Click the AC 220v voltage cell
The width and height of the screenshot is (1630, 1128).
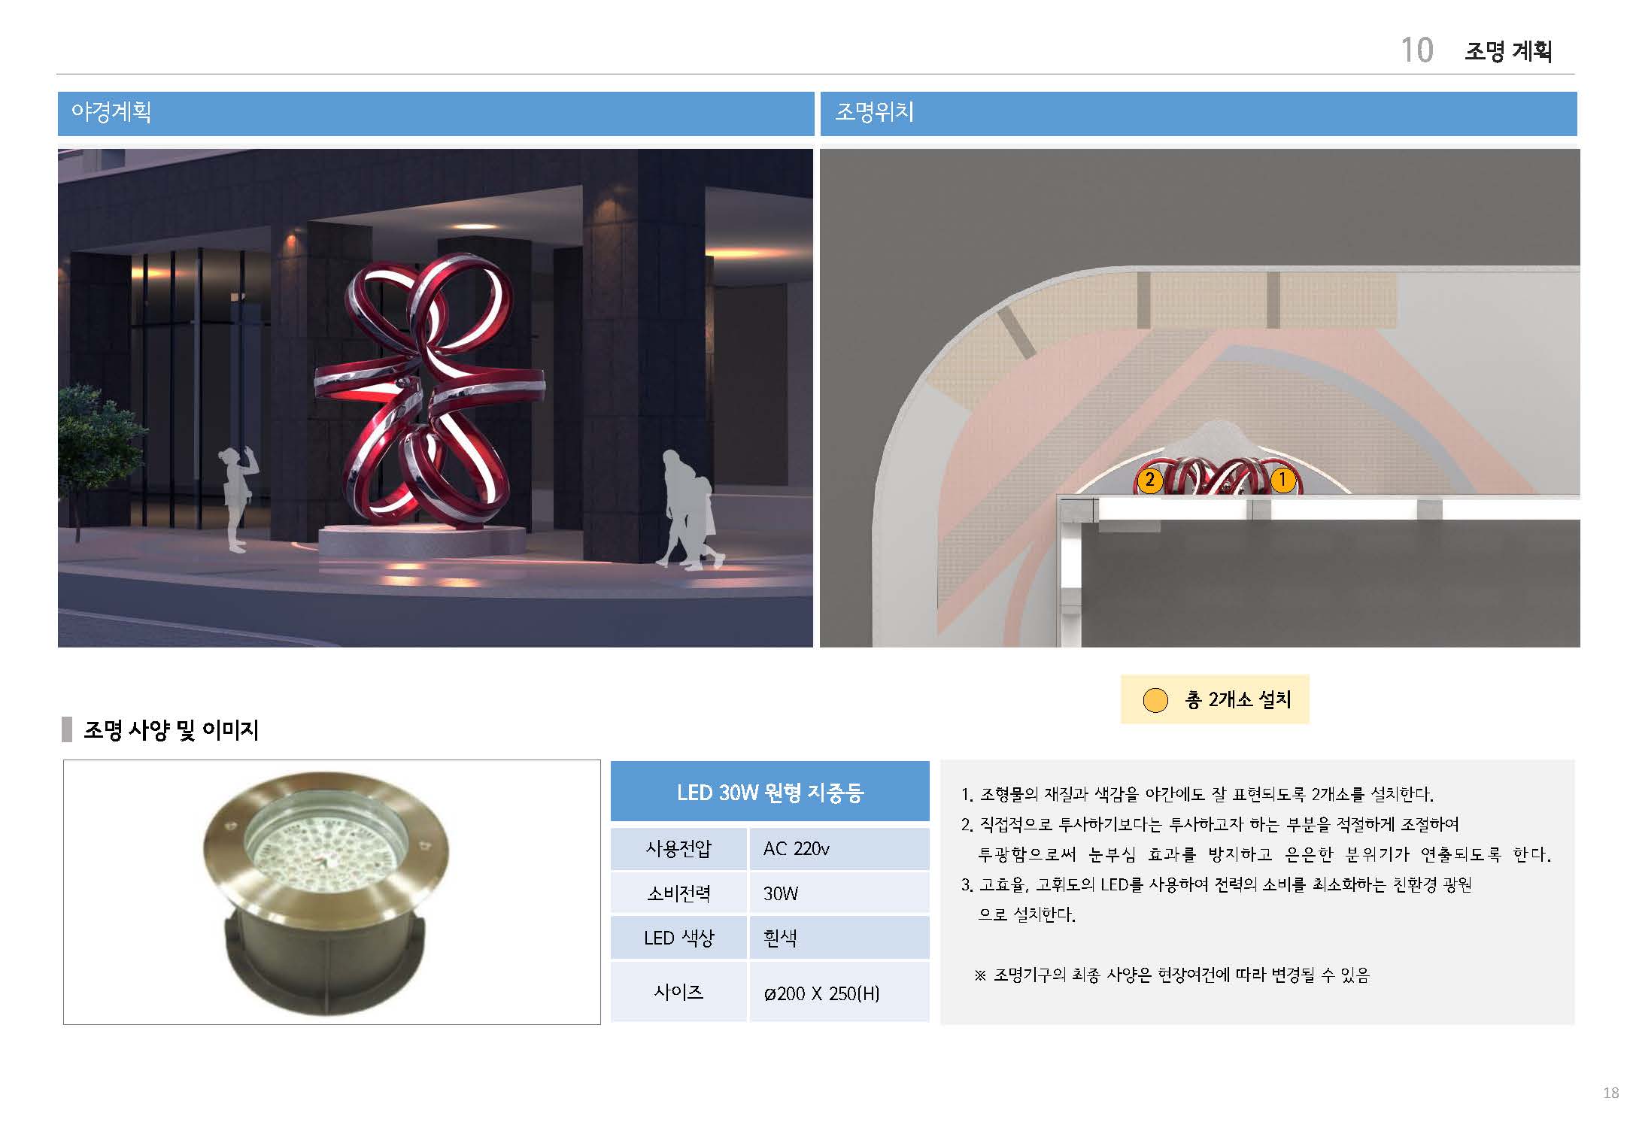tap(796, 849)
